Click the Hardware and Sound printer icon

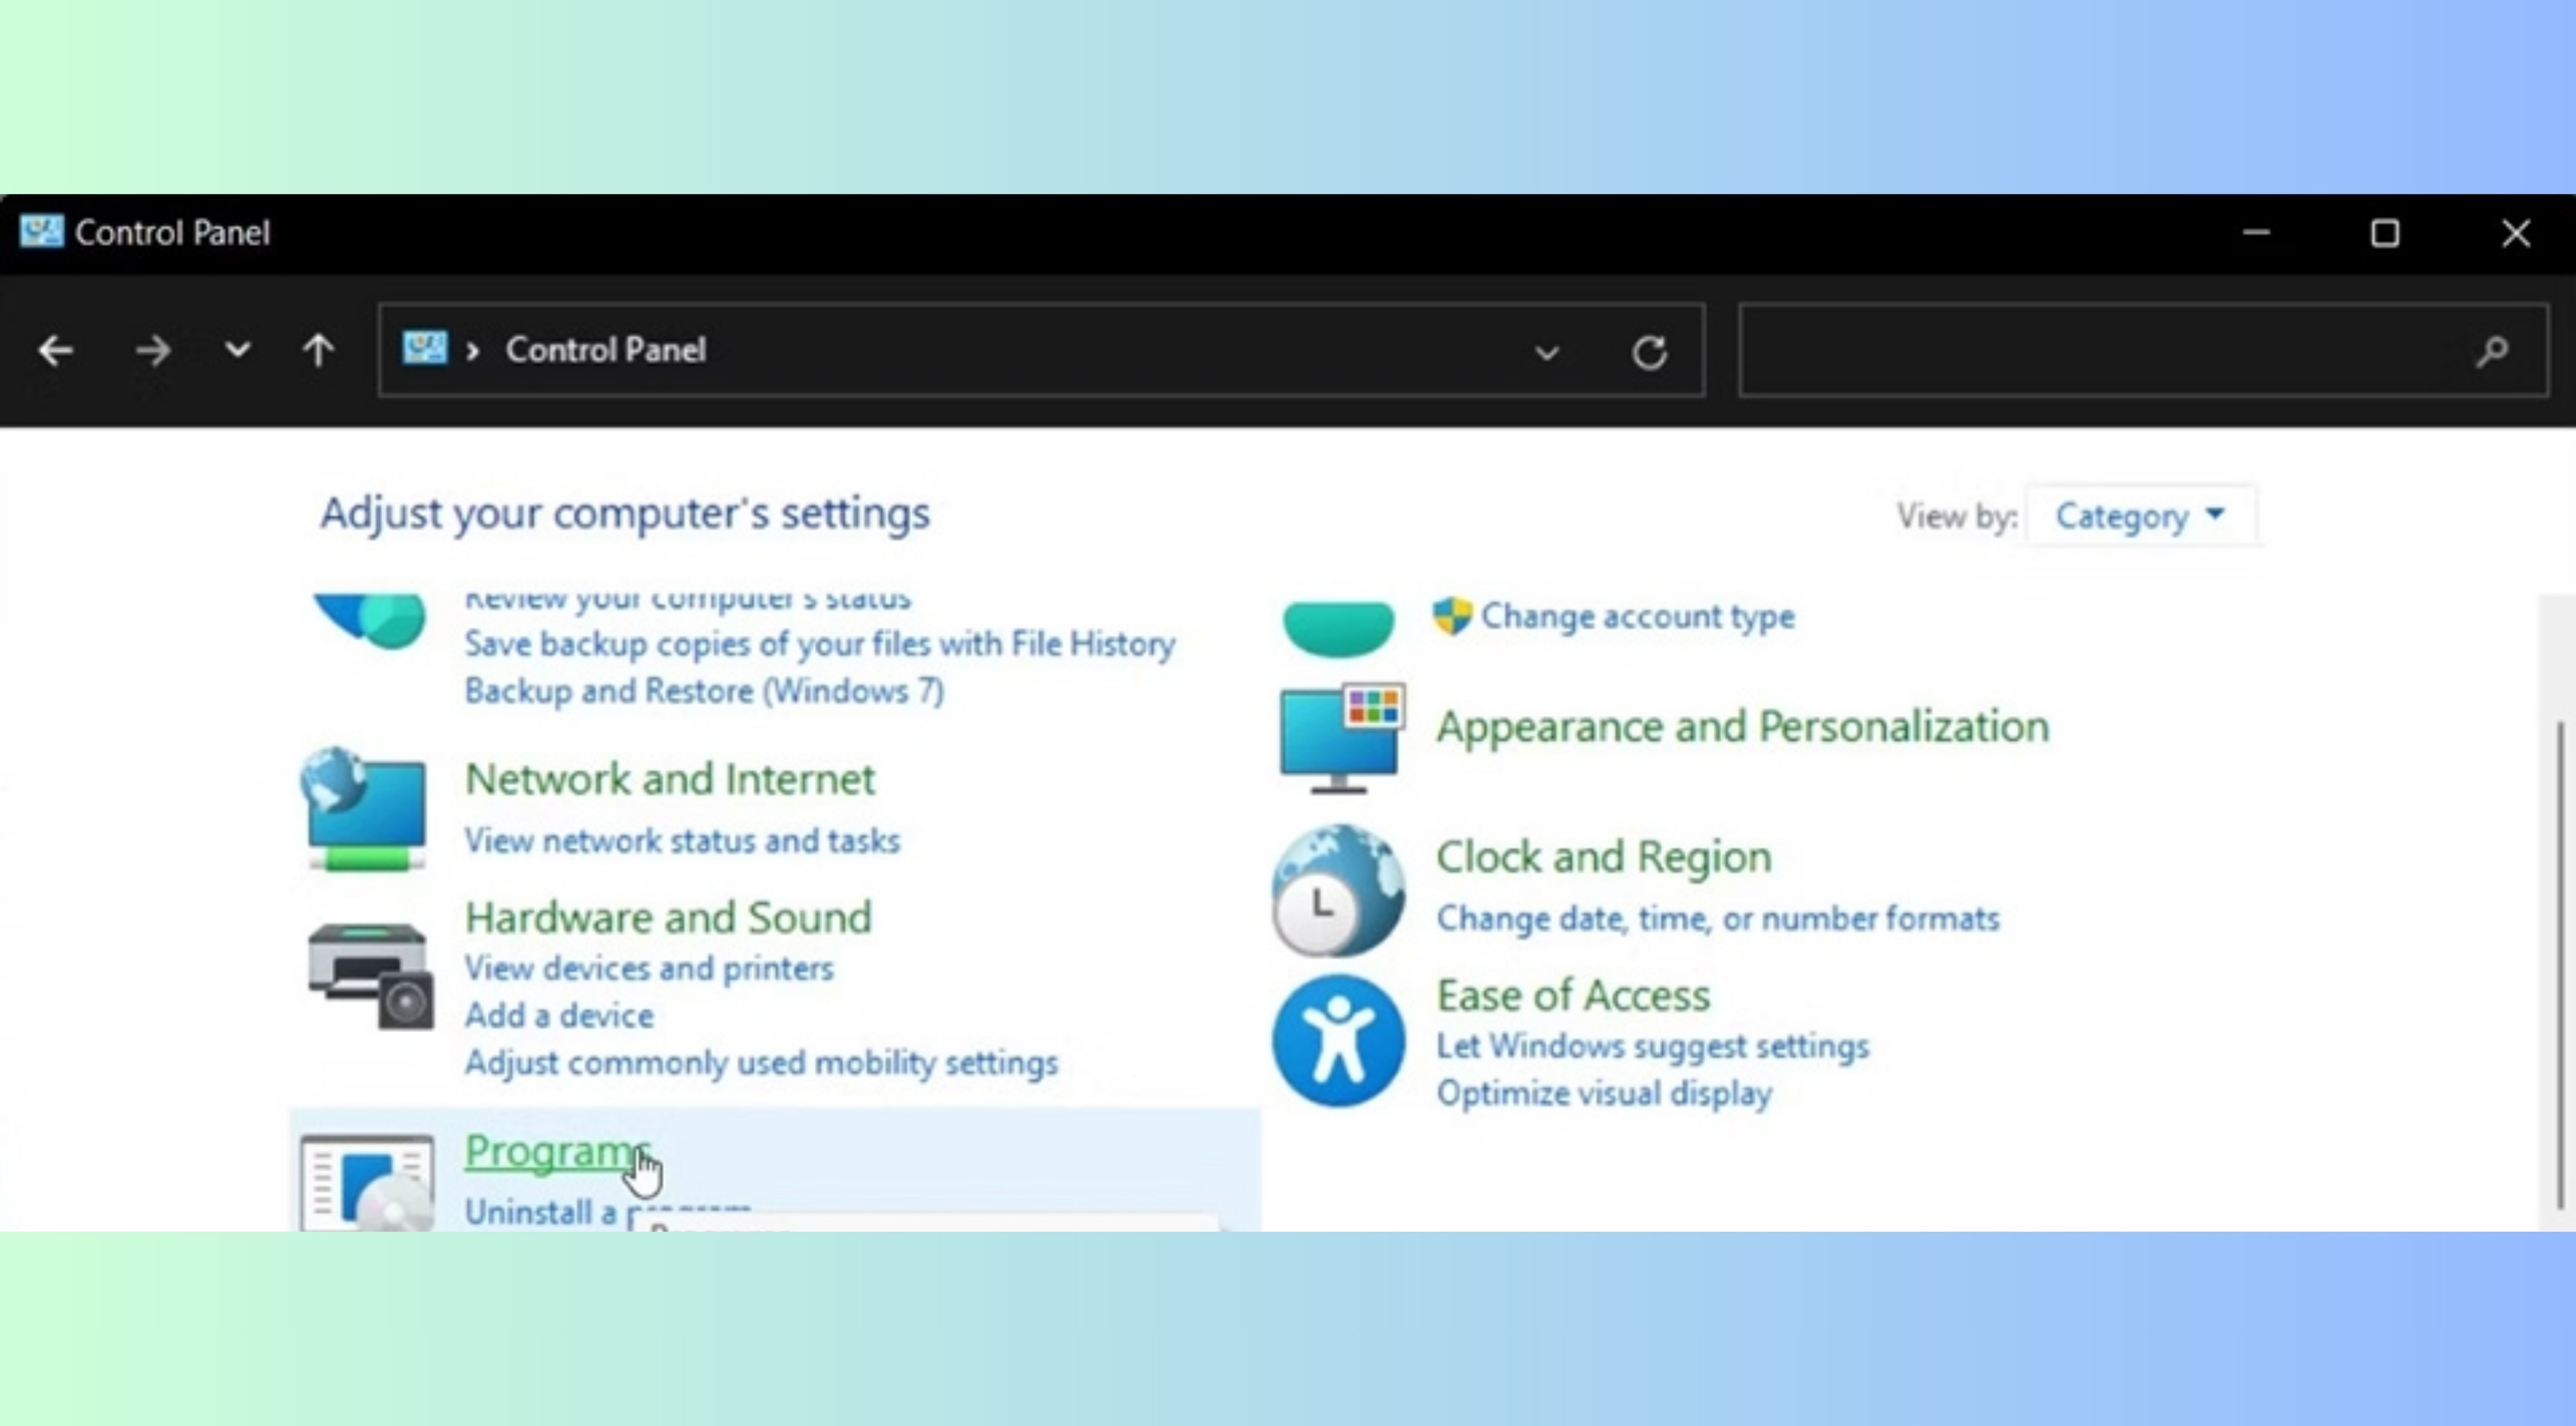click(370, 976)
